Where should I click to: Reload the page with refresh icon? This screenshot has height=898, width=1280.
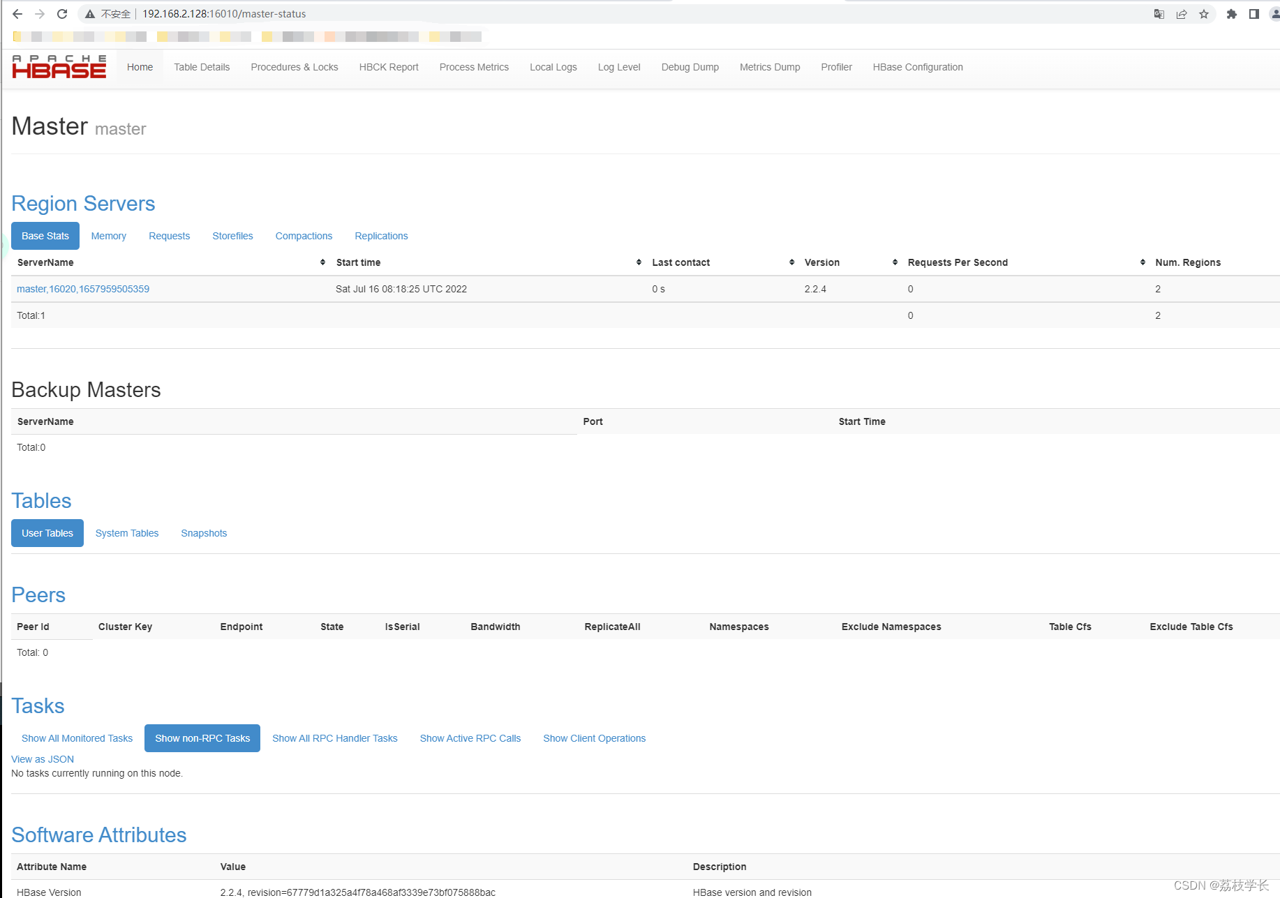coord(62,14)
